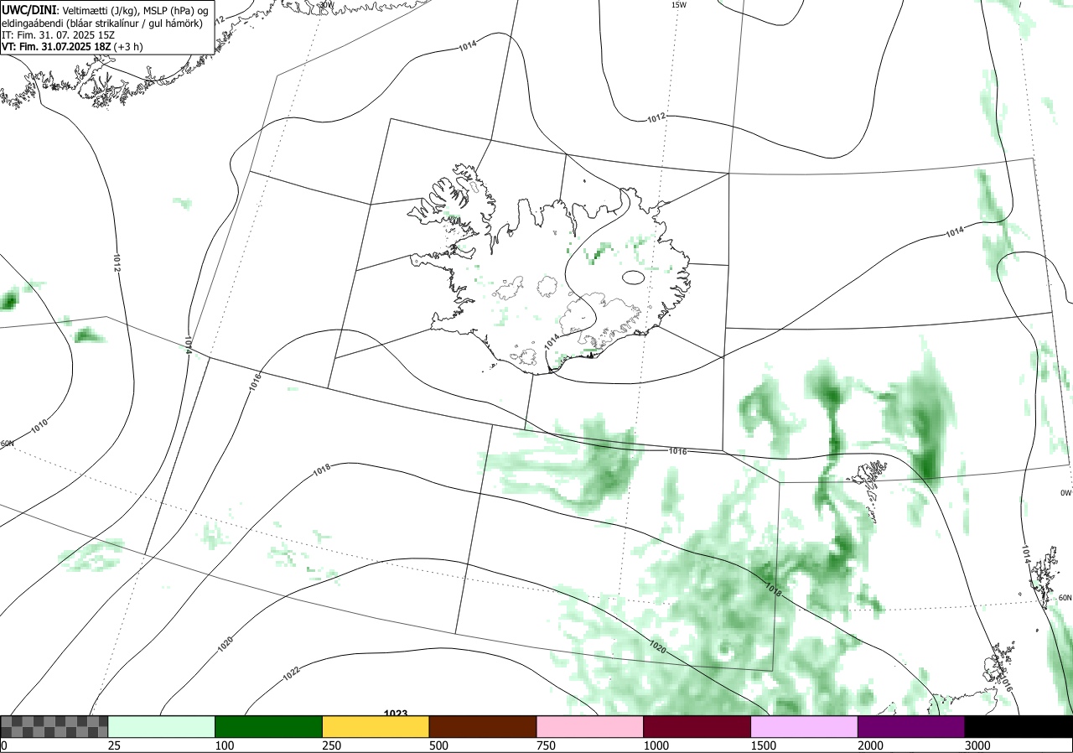Screen dimensions: 1073x753
Task: Click the "IT: Fim. 31. 07. 2025 15Z" line
Action: [59, 35]
